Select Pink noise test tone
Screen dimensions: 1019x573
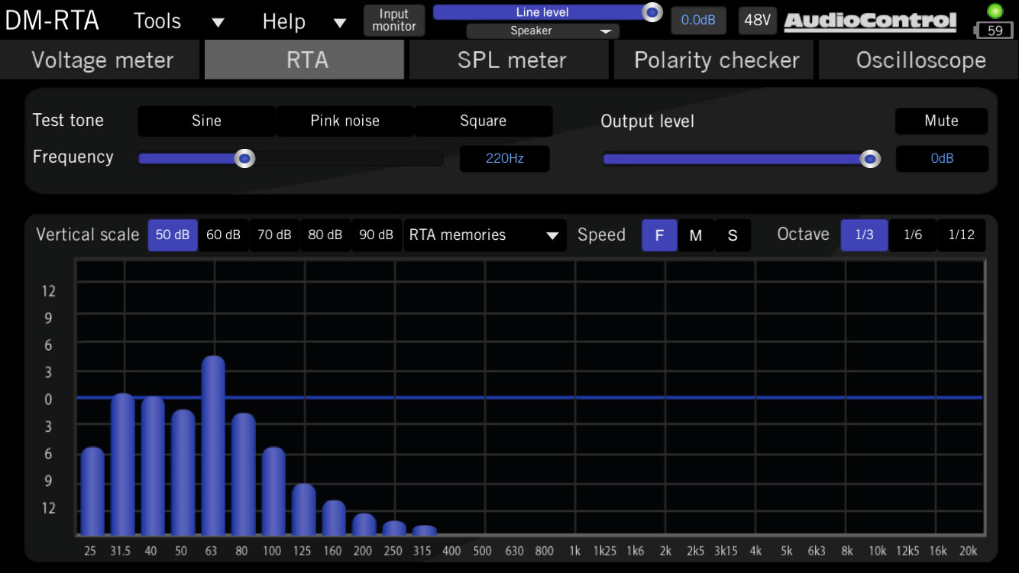pos(345,121)
